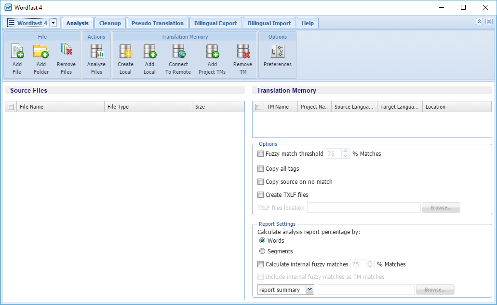Click the report output path field

366,290
